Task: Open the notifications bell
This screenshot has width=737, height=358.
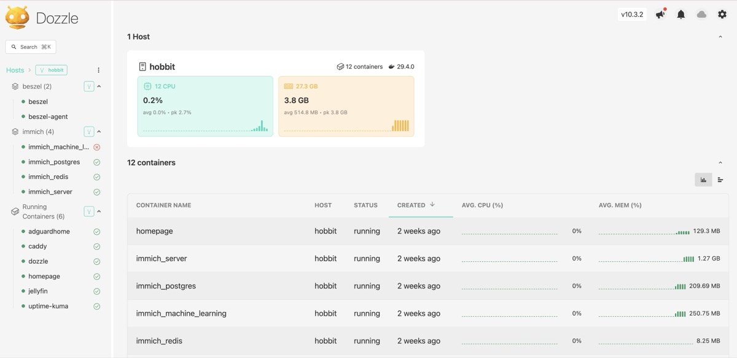Action: tap(681, 14)
